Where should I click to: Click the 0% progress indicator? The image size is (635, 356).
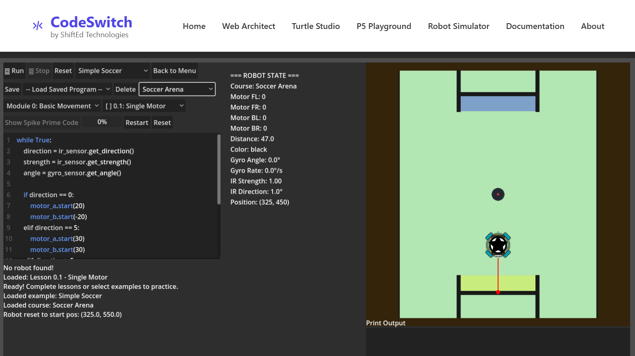pos(102,121)
